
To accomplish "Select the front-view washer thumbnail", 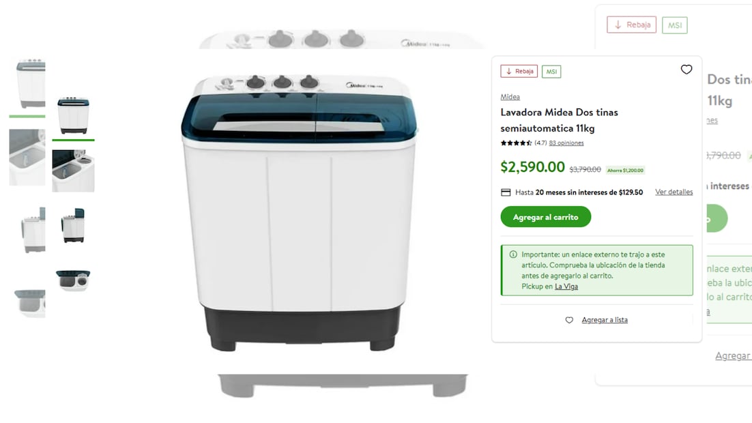I will point(74,115).
